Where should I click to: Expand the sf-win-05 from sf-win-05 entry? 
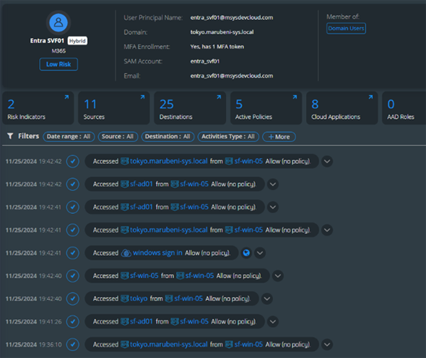278,276
